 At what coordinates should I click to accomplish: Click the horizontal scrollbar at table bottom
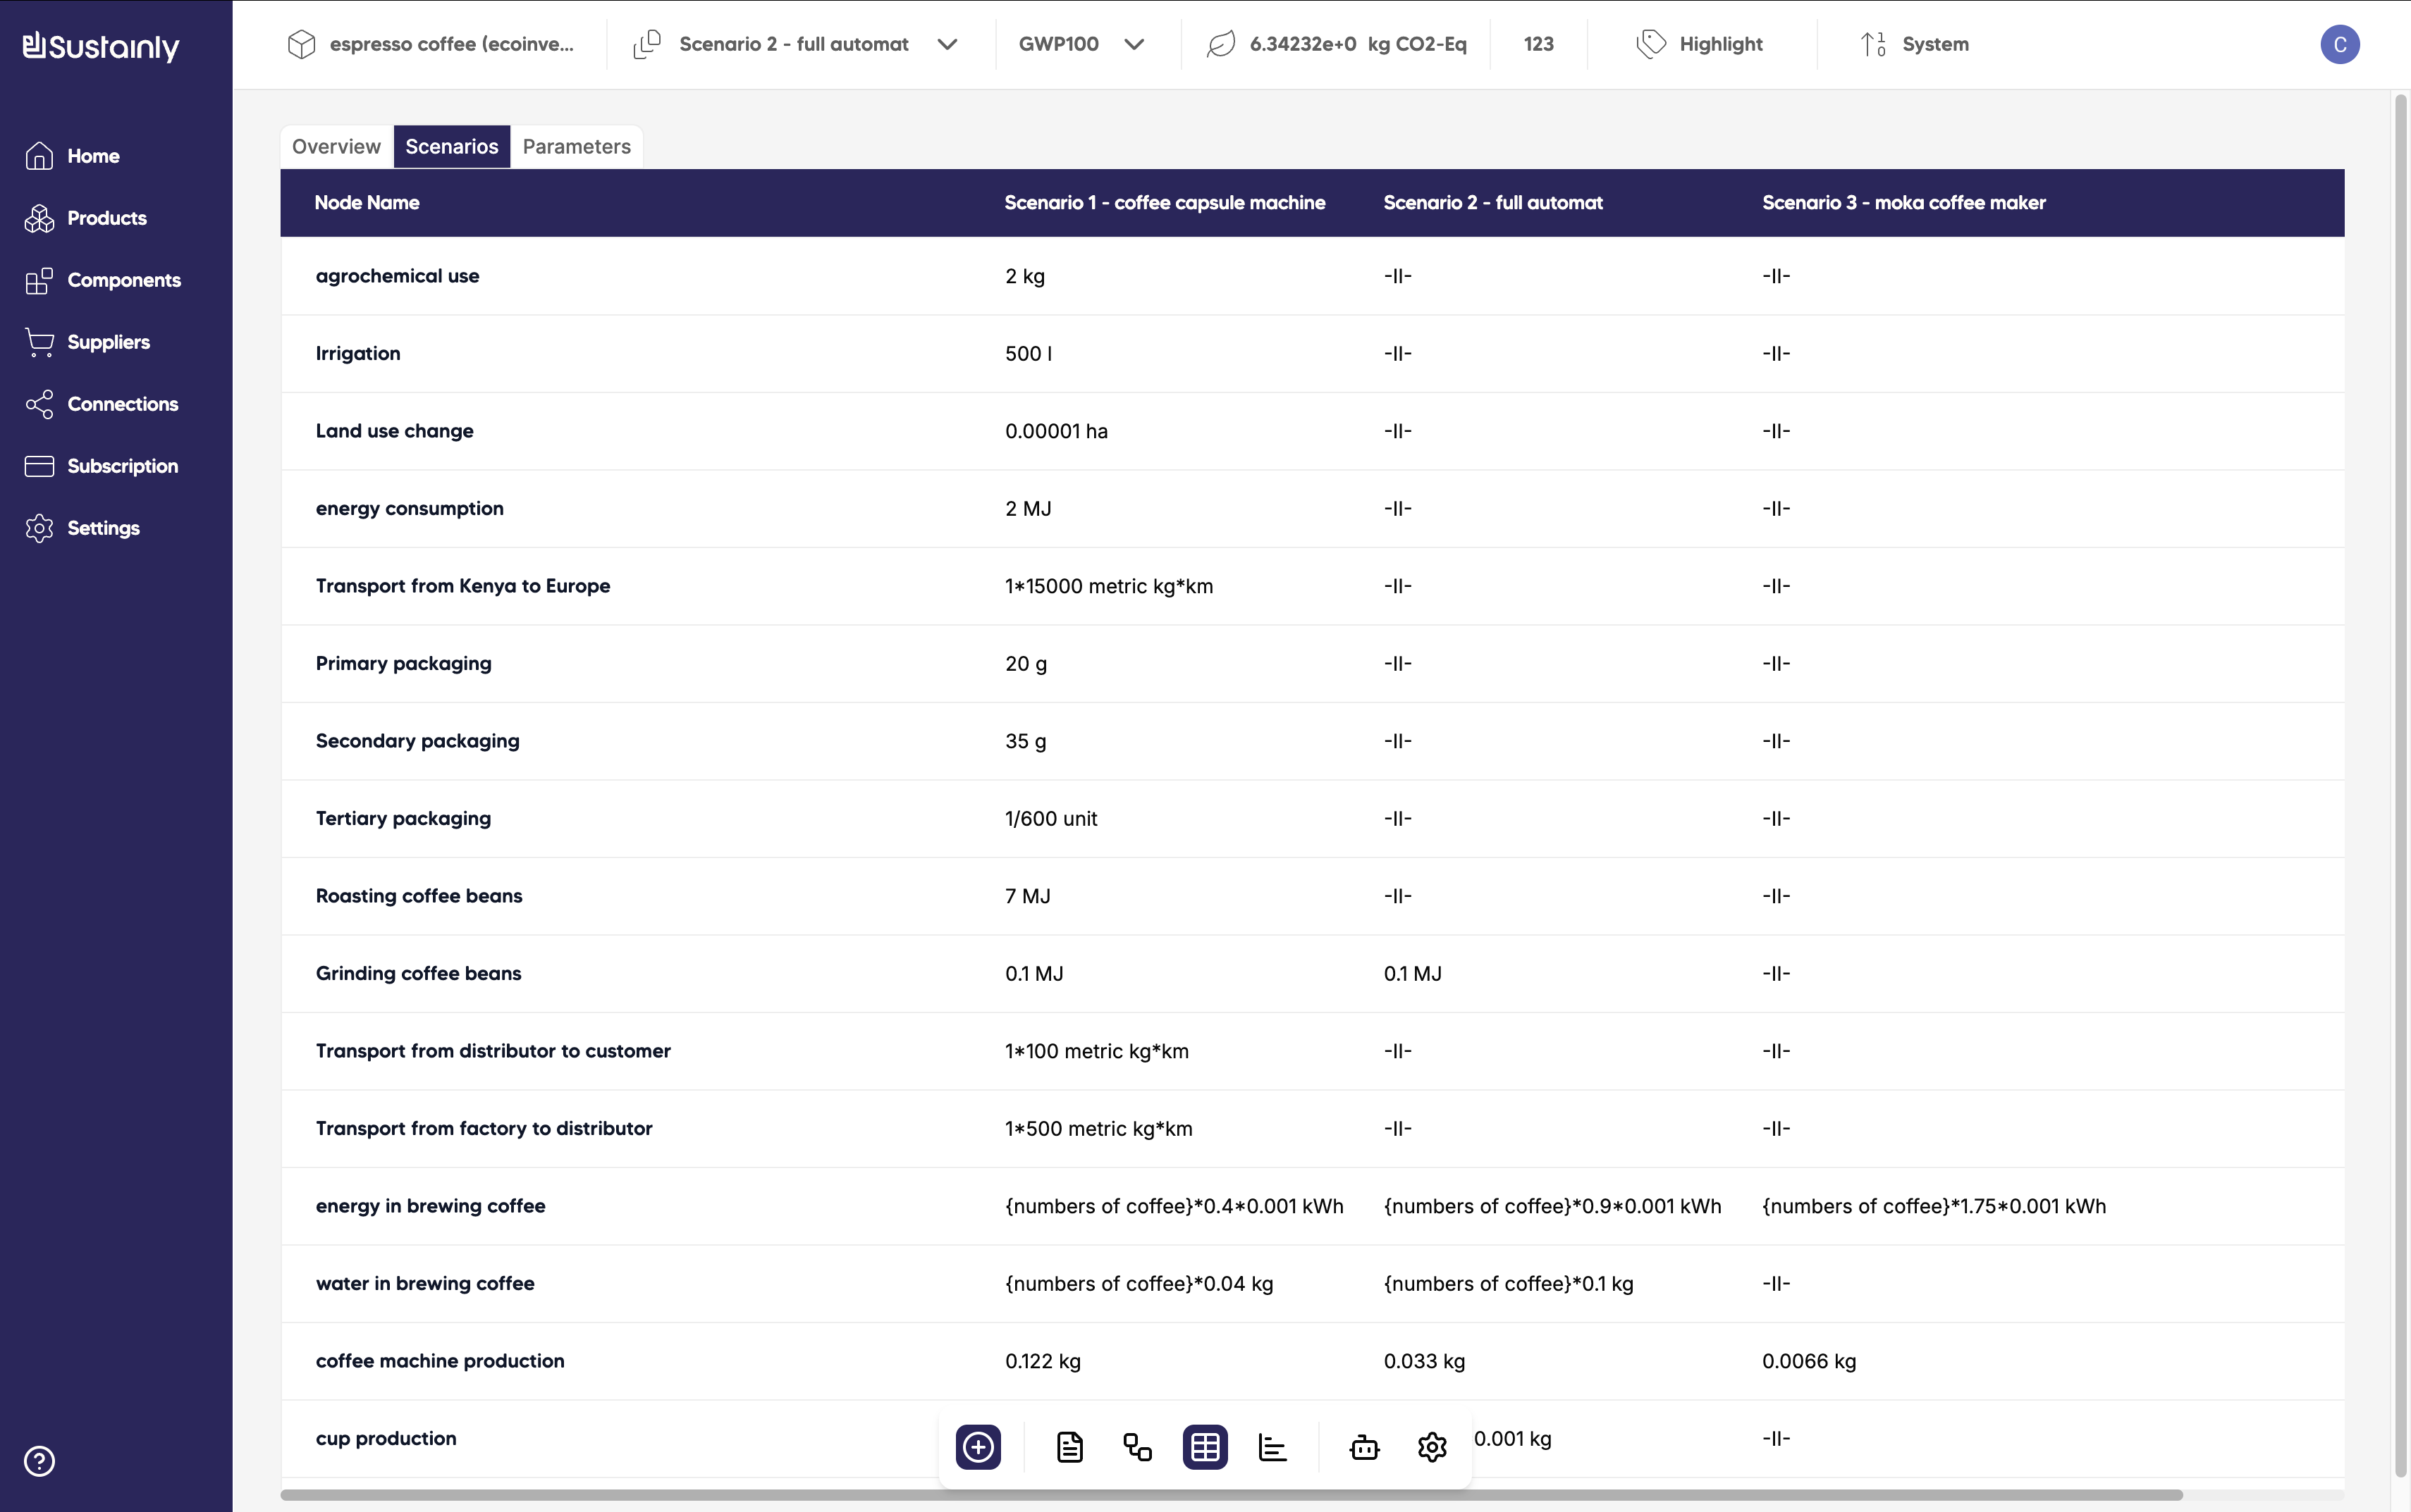click(1230, 1495)
